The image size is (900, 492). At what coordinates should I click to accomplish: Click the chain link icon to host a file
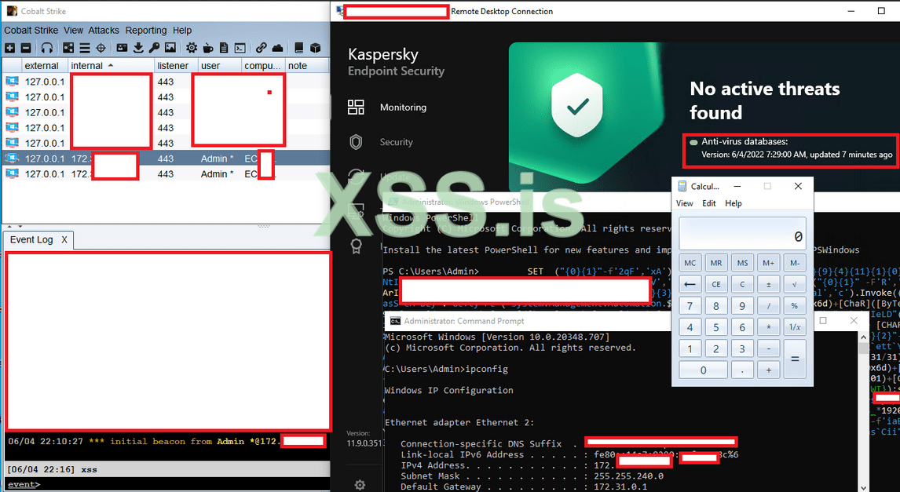pyautogui.click(x=262, y=48)
